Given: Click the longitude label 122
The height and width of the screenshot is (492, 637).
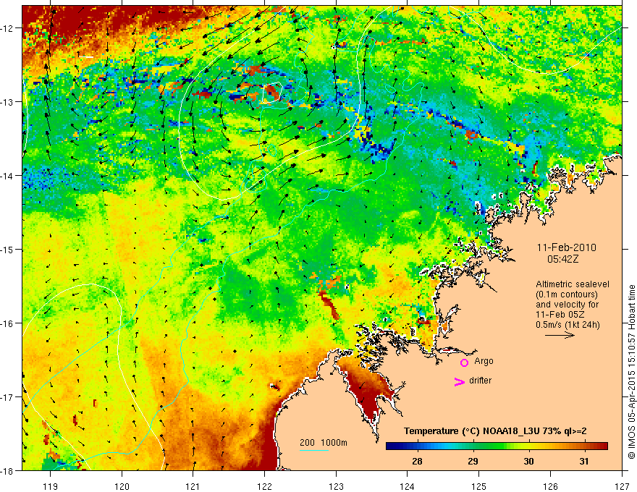Looking at the screenshot, I should click(264, 486).
